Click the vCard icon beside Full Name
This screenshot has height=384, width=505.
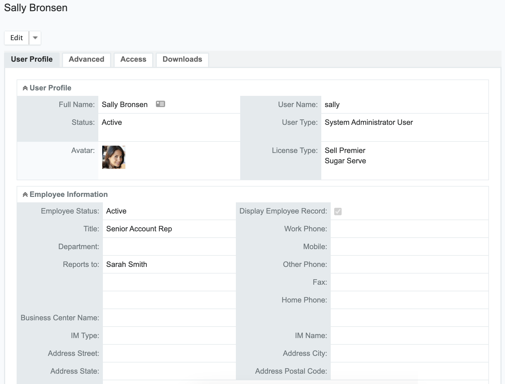coord(160,104)
